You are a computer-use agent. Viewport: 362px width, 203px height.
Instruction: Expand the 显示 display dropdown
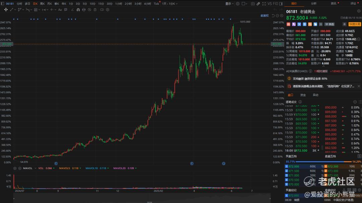click(230, 4)
